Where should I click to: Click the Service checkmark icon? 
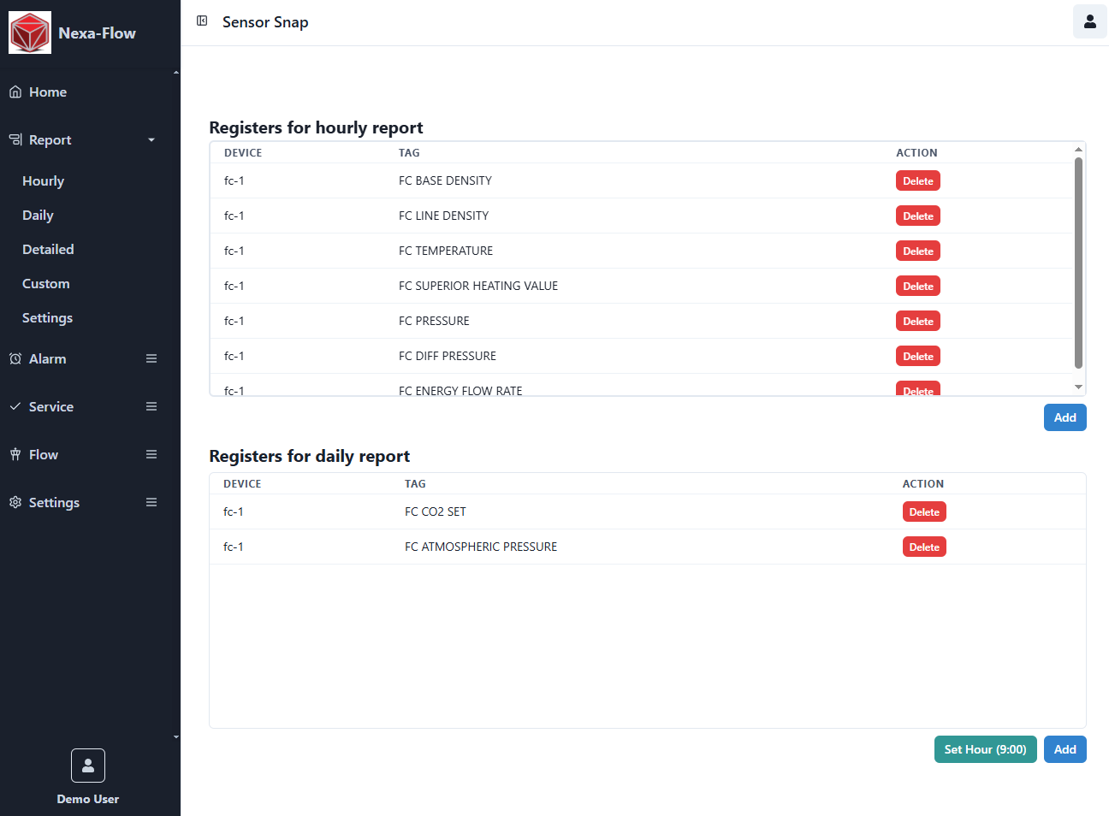[x=15, y=407]
